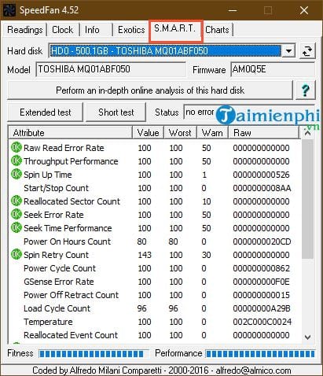Start the Extended test

click(46, 112)
